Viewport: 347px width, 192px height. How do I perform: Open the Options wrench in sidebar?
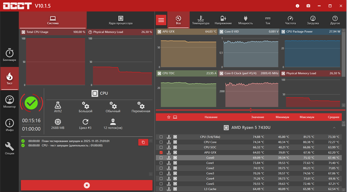tap(9, 148)
